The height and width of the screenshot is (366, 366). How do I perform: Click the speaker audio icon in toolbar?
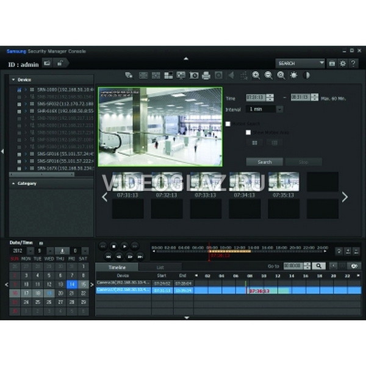point(231,76)
